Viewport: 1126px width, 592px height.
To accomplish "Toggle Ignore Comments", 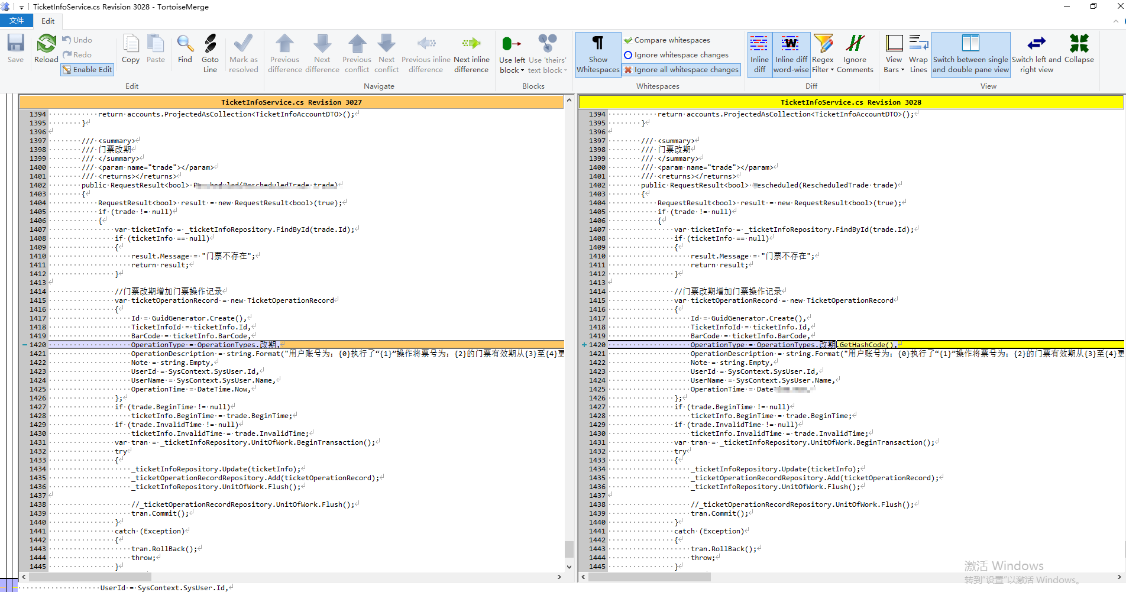I will (x=855, y=53).
